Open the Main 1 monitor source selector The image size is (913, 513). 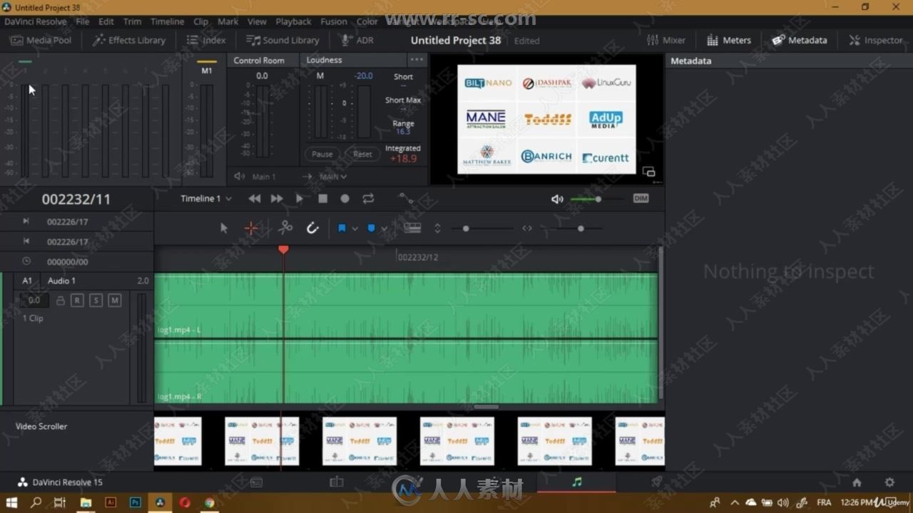point(263,177)
